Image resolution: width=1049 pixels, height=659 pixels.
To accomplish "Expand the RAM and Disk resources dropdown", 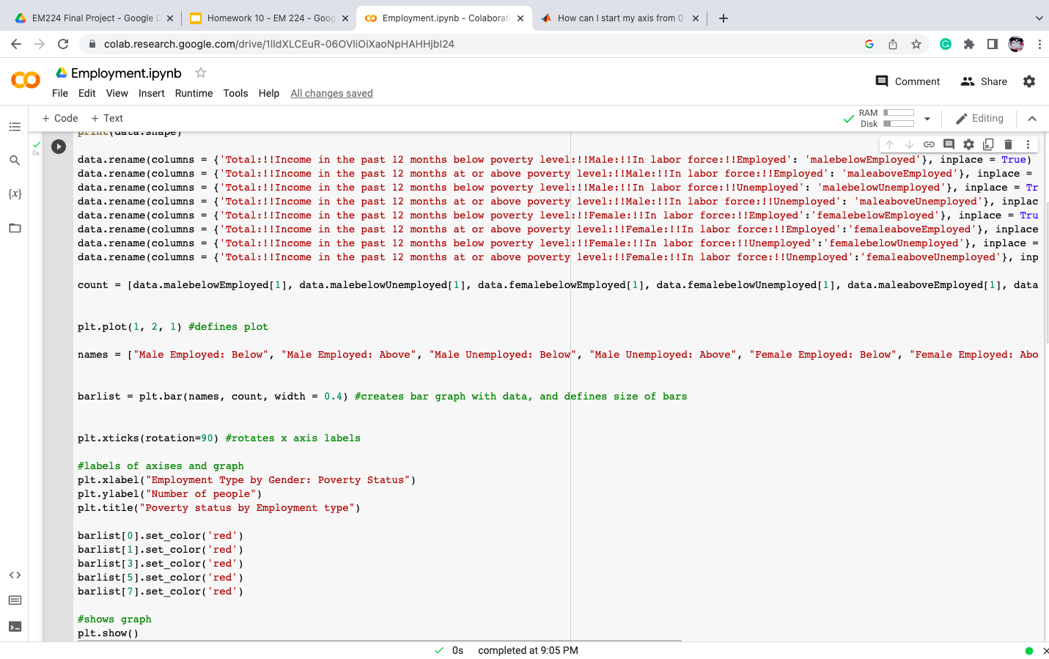I will point(927,118).
